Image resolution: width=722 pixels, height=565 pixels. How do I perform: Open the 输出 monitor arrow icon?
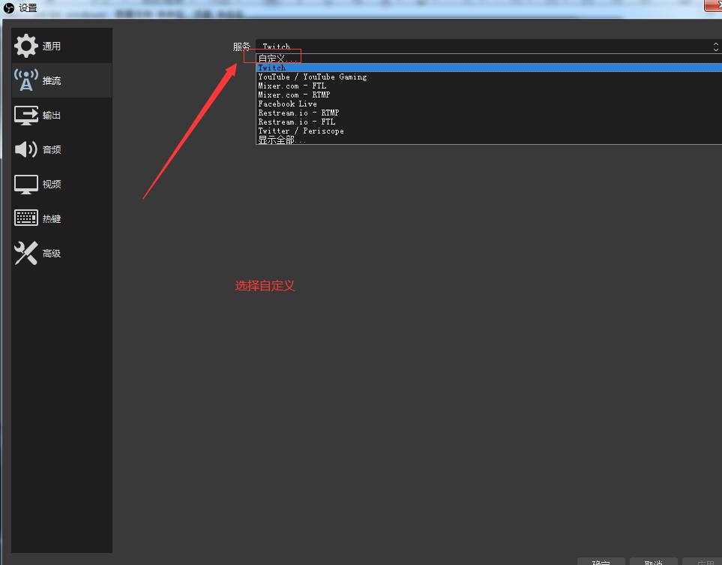click(26, 115)
